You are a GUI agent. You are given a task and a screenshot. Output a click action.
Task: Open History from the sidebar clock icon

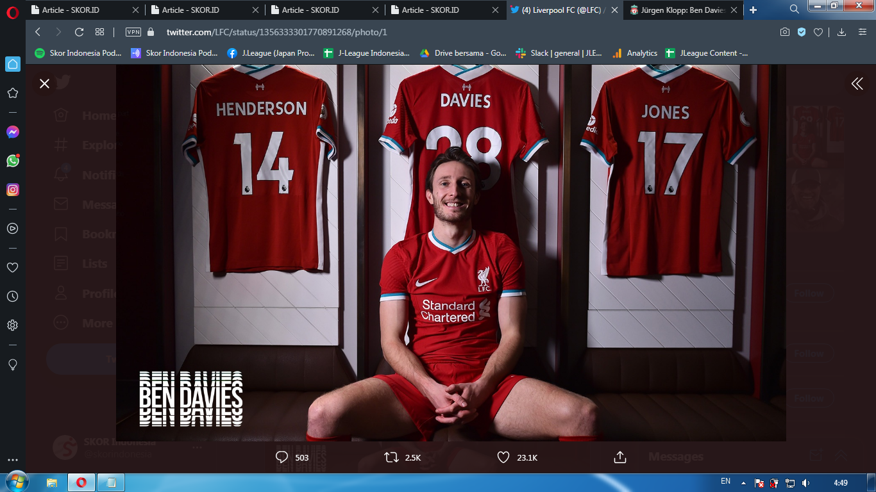(13, 296)
